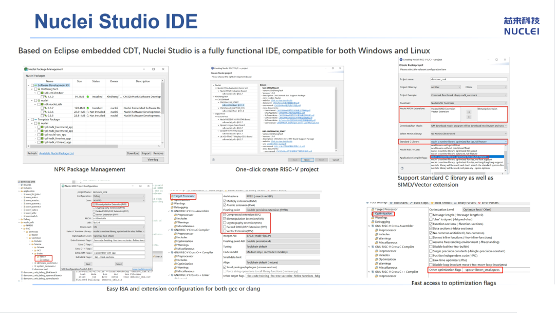The width and height of the screenshot is (555, 313).
Task: Click GNU RISC-V Cross Assembler icon in Architecture tree
Action: click(172, 211)
